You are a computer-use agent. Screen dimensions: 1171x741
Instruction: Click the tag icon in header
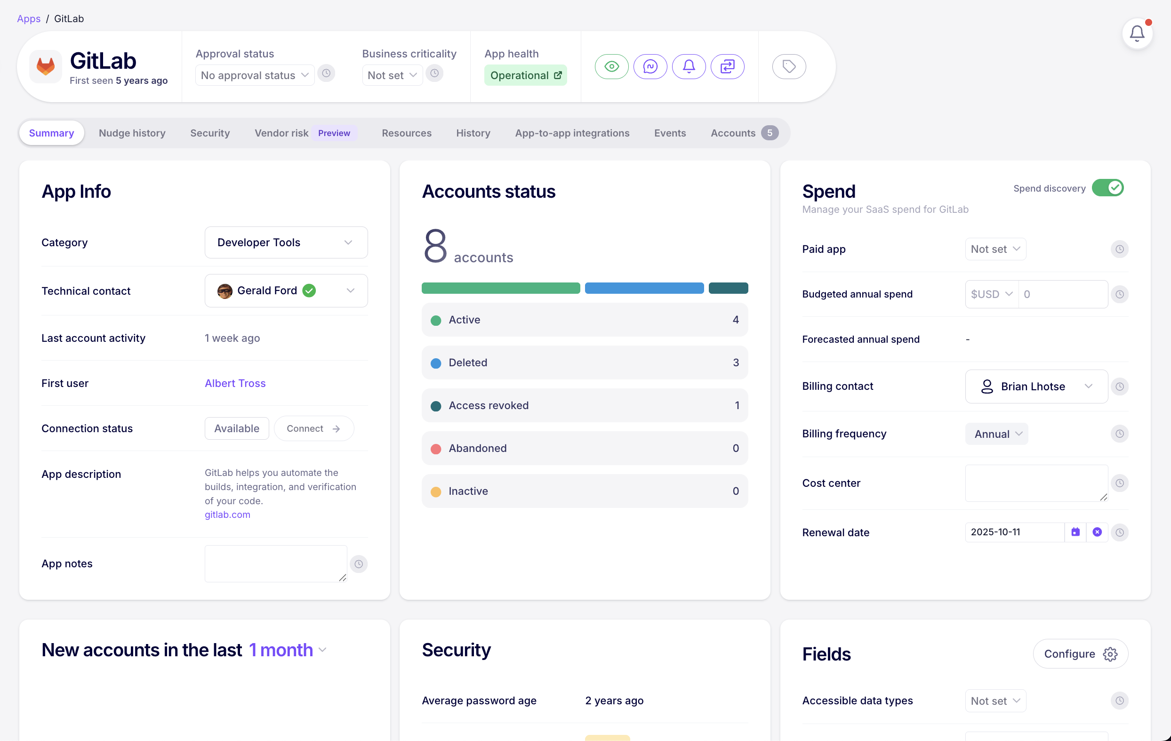[x=789, y=66]
